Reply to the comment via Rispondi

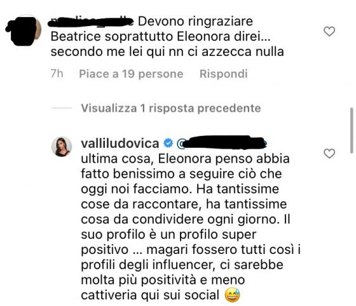coord(223,74)
